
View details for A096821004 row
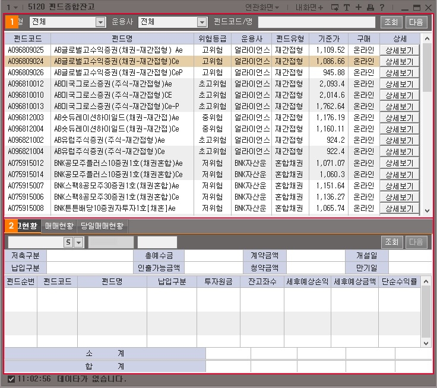(400, 152)
